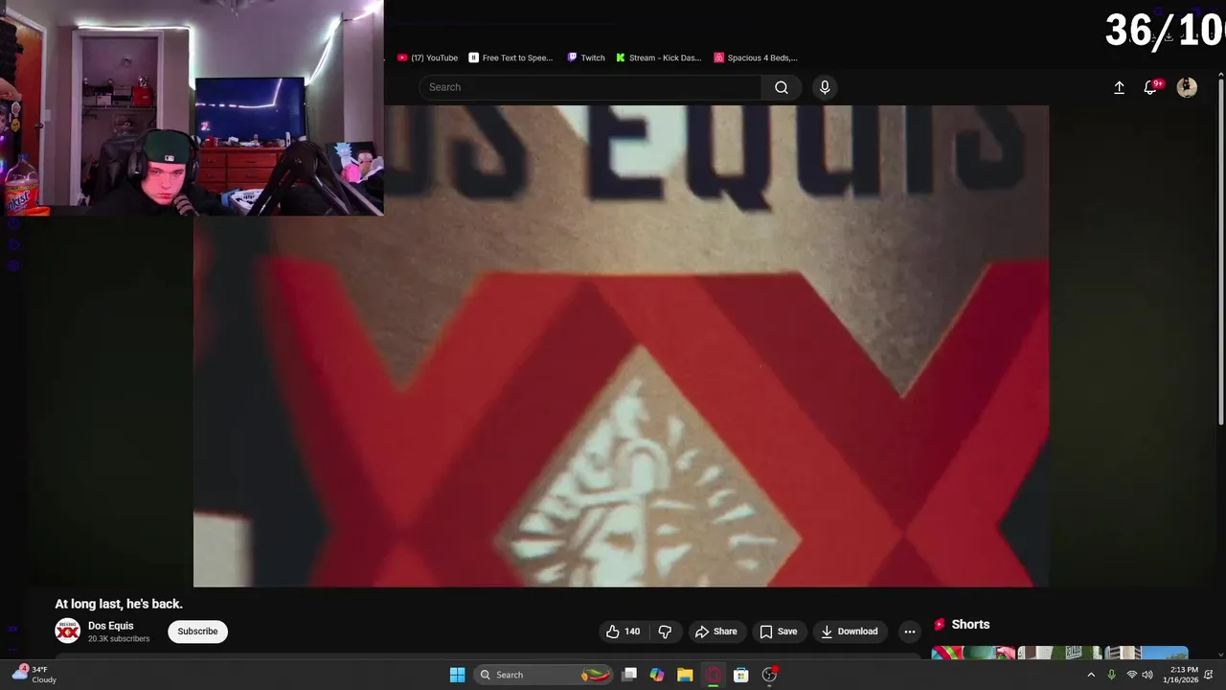Image resolution: width=1226 pixels, height=690 pixels.
Task: Download the video
Action: (x=850, y=632)
